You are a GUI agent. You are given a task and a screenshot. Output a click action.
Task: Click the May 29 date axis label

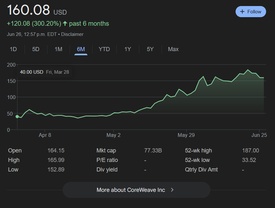[187, 135]
